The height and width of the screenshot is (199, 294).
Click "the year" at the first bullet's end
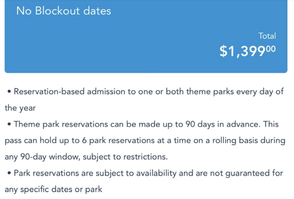coord(20,108)
